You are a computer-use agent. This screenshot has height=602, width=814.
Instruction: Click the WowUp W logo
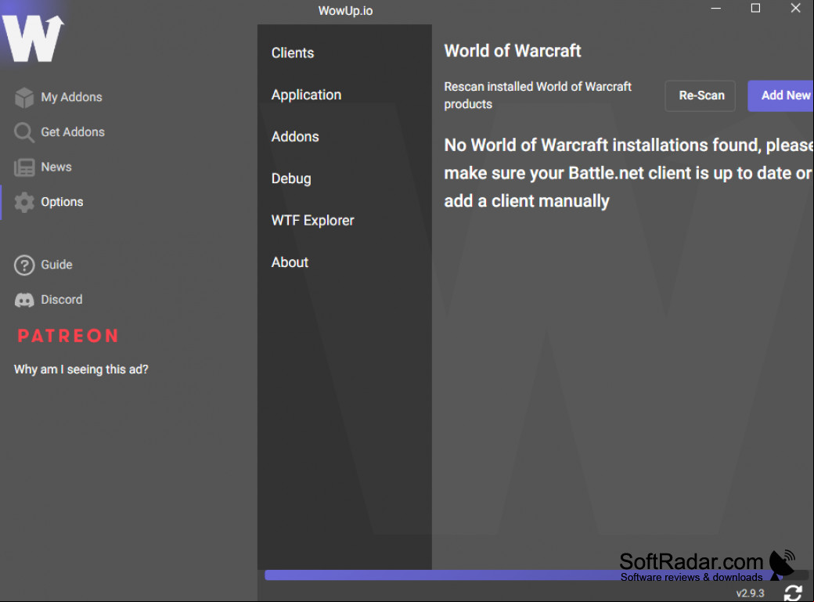33,38
